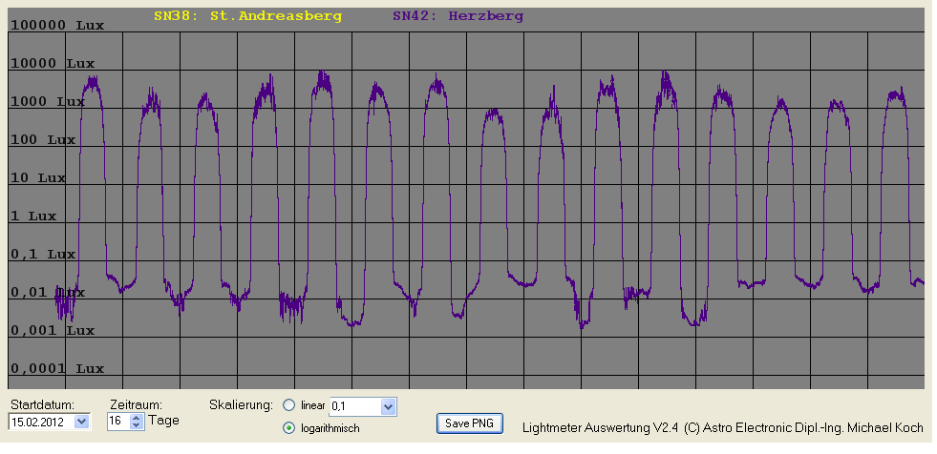Click the 0,001 Lux axis label
This screenshot has height=454, width=937.
pyautogui.click(x=53, y=331)
